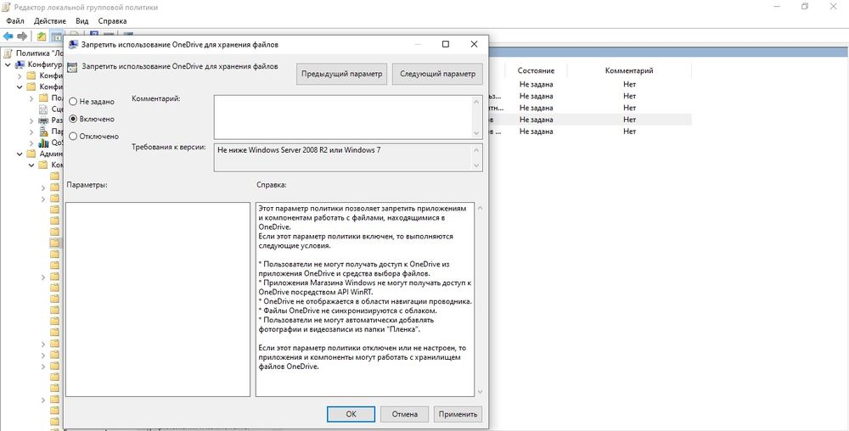The height and width of the screenshot is (431, 849).
Task: Select the "Включено" radio button
Action: pyautogui.click(x=73, y=119)
